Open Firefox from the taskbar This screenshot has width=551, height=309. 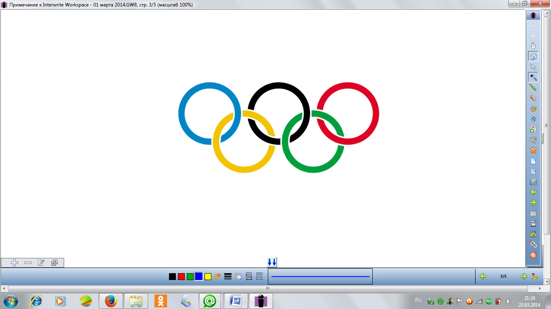coord(111,301)
